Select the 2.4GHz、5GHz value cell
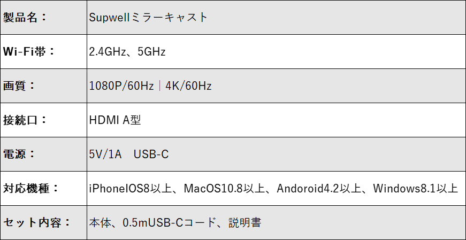The image size is (466, 240). point(277,52)
